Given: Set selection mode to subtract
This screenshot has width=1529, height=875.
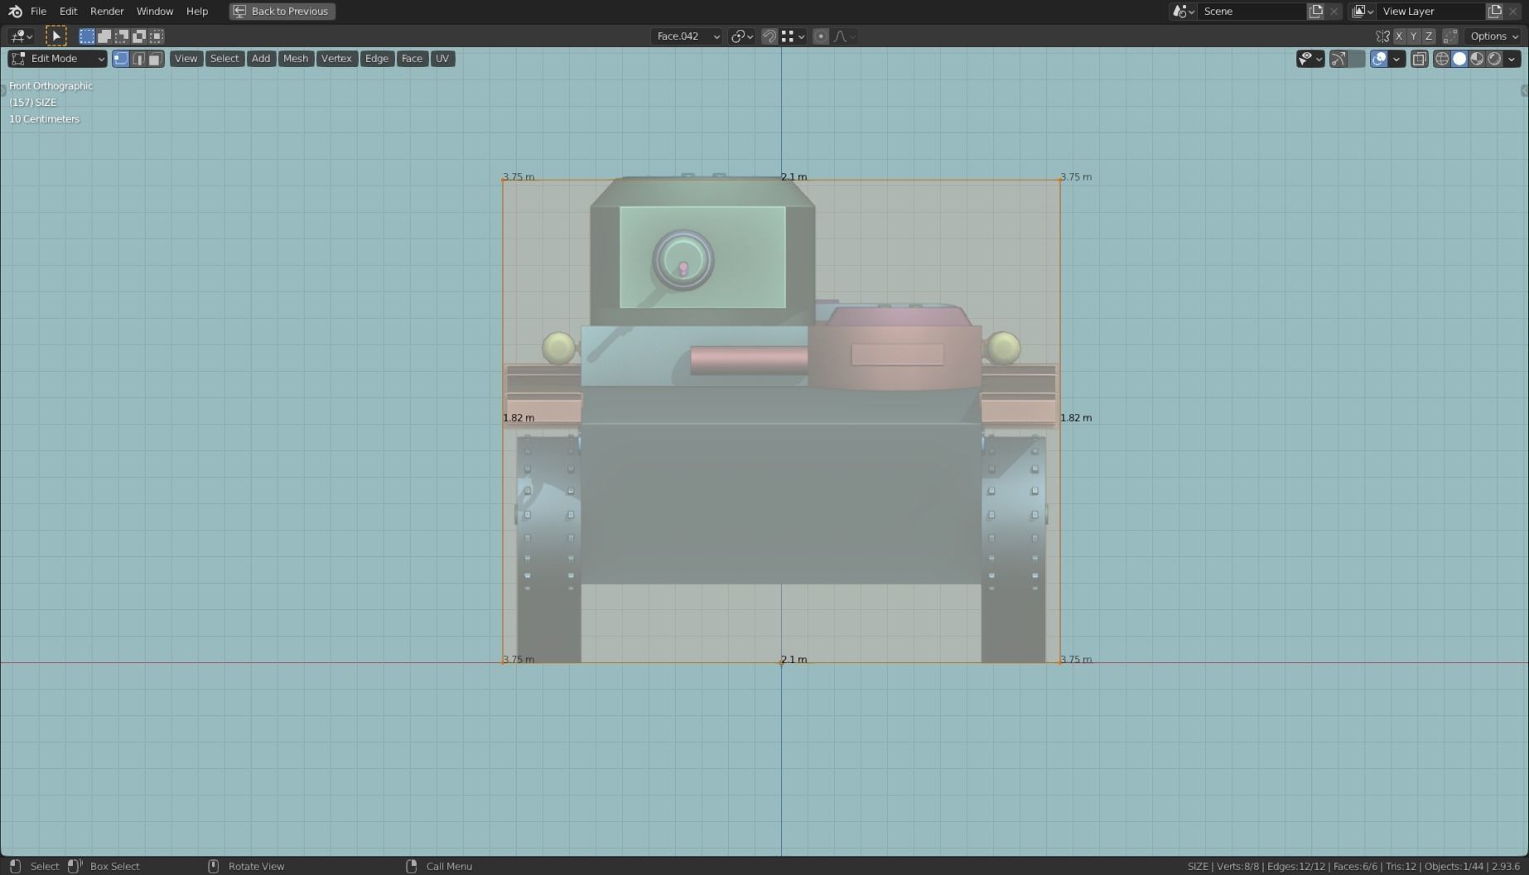Looking at the screenshot, I should (122, 36).
